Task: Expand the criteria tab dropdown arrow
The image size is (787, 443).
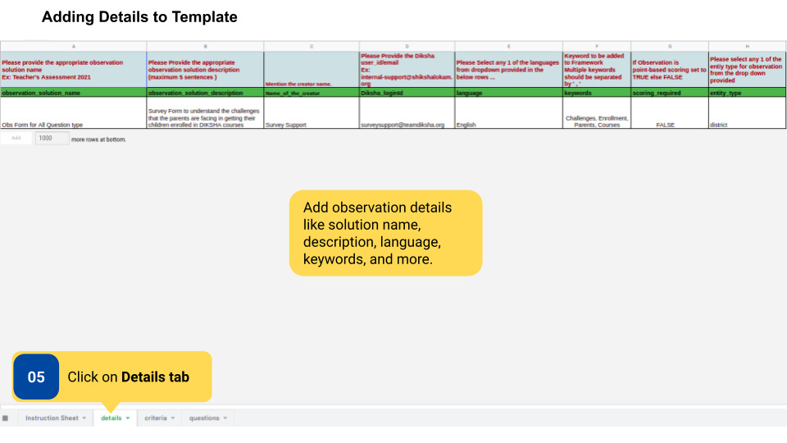Action: 174,418
